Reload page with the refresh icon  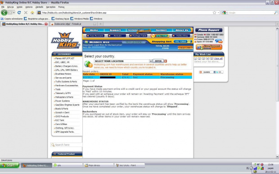point(19,13)
